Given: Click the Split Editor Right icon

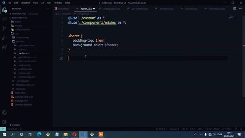Looking at the screenshot, I should (x=235, y=8).
